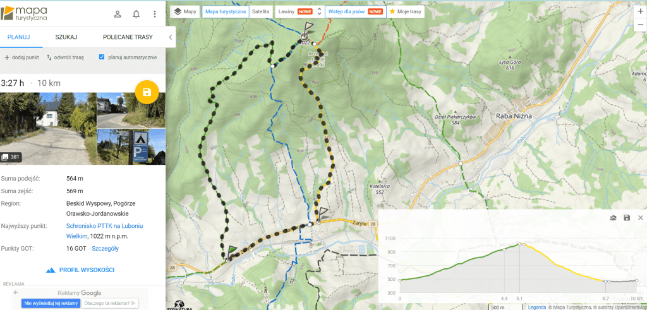The width and height of the screenshot is (647, 310).
Task: Open the Mapy layers dropdown
Action: point(185,11)
